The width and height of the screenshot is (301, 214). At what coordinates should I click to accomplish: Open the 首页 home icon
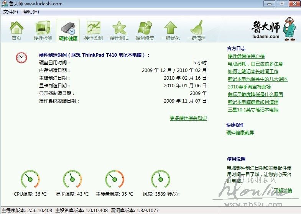pyautogui.click(x=16, y=31)
